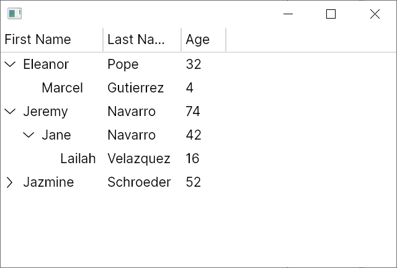The height and width of the screenshot is (268, 397).
Task: Sort by First Name column header
Action: [x=38, y=40]
